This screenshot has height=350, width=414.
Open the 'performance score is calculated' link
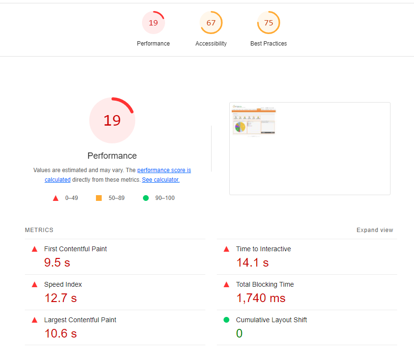[164, 170]
